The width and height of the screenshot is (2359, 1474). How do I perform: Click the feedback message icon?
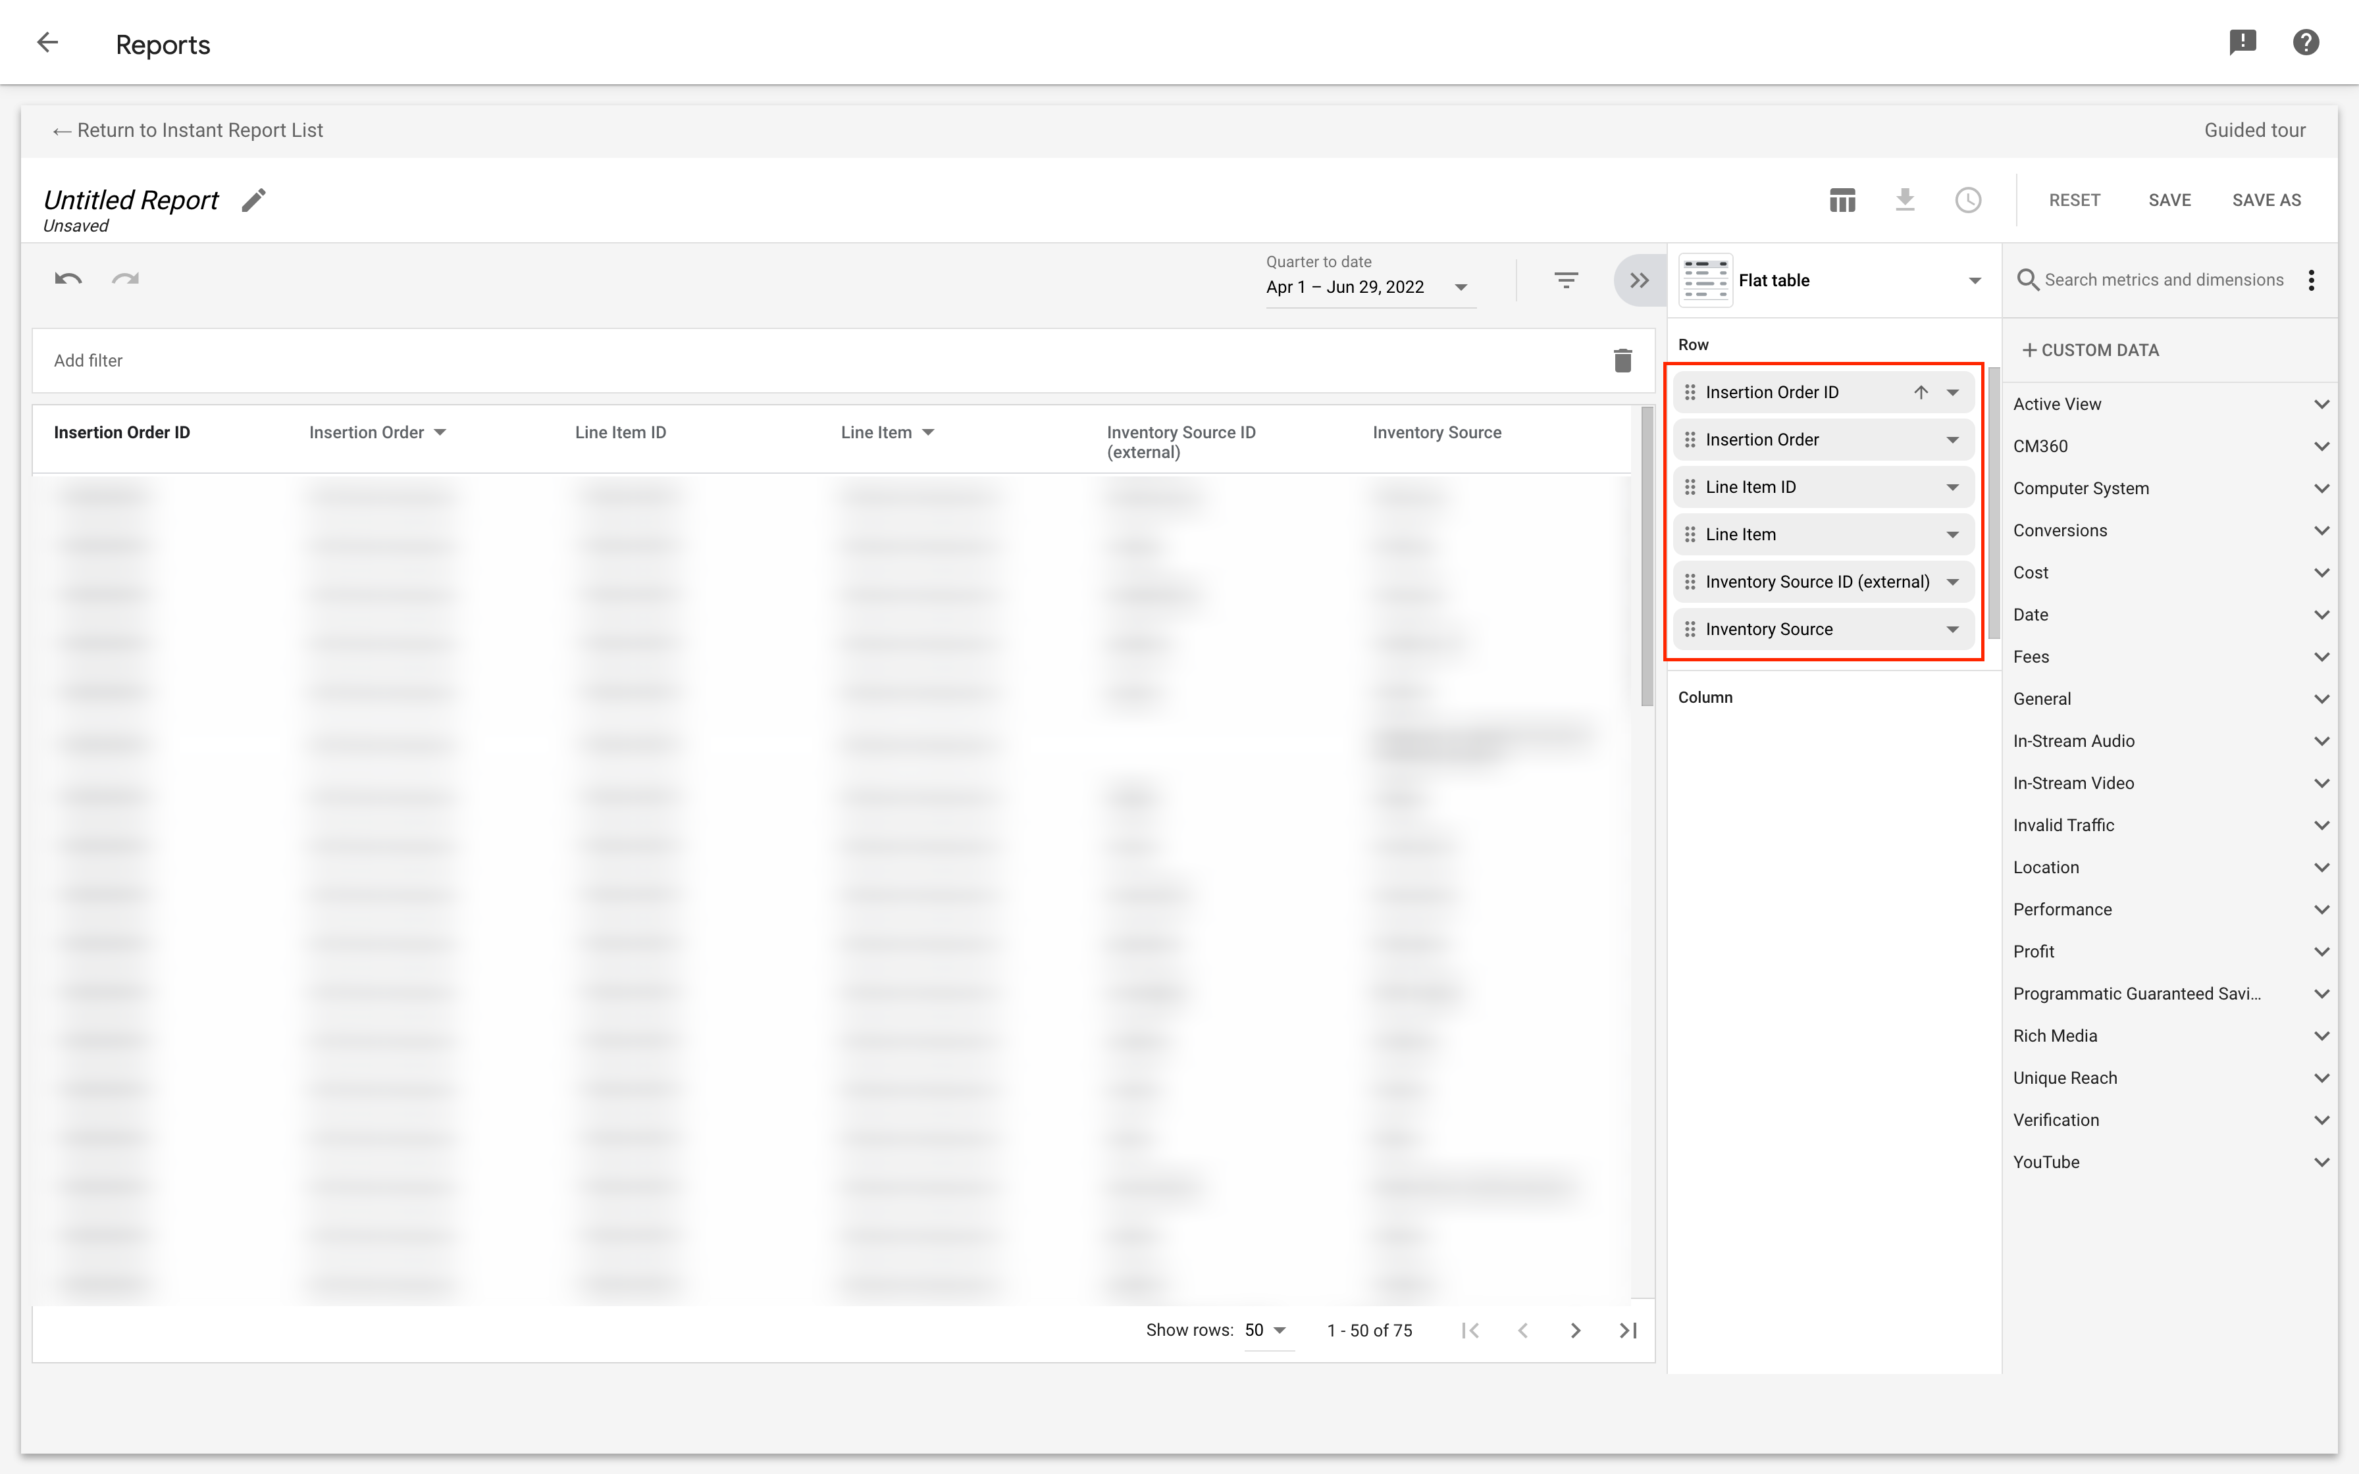2242,43
